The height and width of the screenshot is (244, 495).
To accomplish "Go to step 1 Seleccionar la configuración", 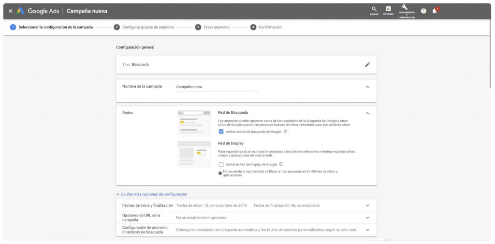I will pyautogui.click(x=52, y=27).
